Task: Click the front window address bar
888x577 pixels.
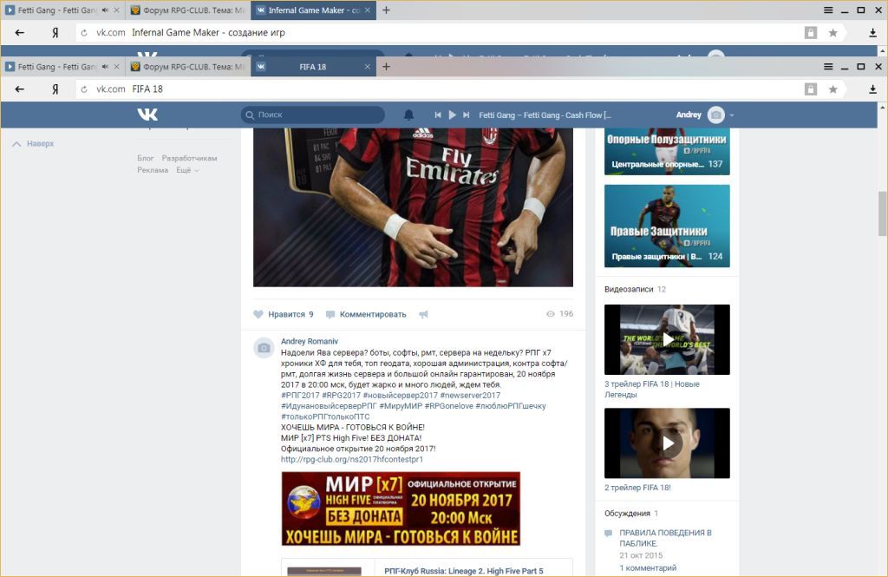Action: click(439, 89)
